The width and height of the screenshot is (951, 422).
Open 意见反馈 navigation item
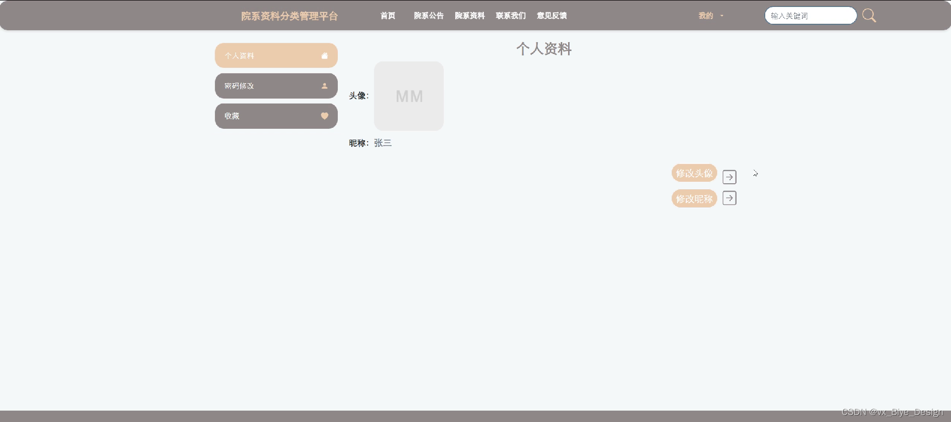click(552, 16)
